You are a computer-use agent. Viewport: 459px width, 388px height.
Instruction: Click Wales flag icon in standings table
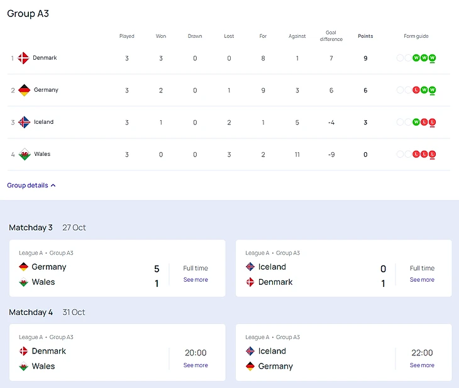[24, 154]
